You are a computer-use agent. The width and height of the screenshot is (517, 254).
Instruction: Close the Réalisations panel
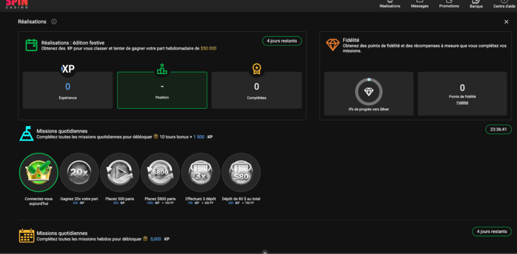(506, 22)
